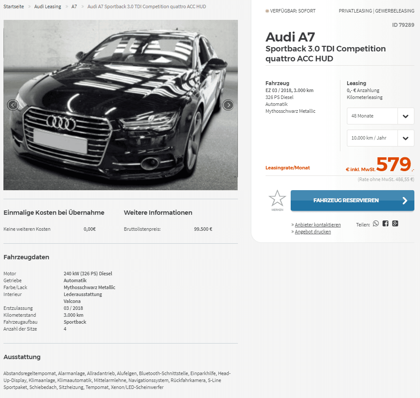Screen dimensions: 420x398
Task: Click the Fahrzeugaufbau value Sportback
Action: pos(75,322)
